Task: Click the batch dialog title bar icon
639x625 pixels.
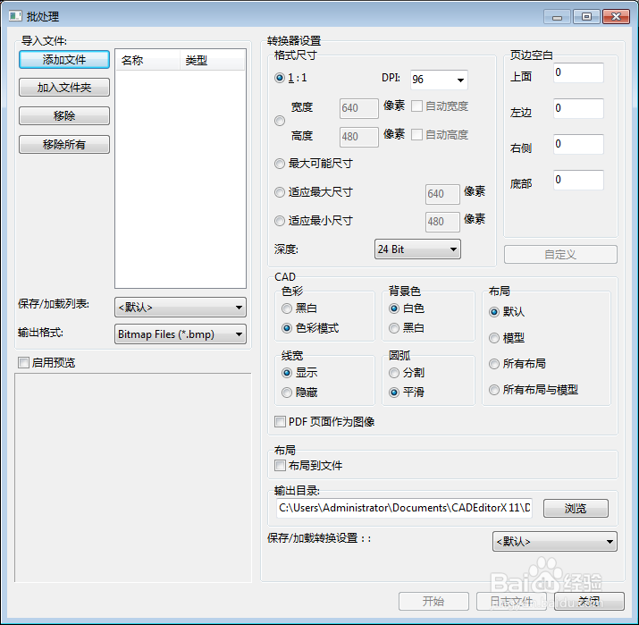Action: click(x=15, y=16)
